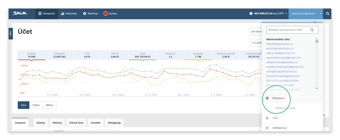Viewport: 340px width, 140px height.
Task: Switch to the Klíčová slova tab
Action: (x=76, y=123)
